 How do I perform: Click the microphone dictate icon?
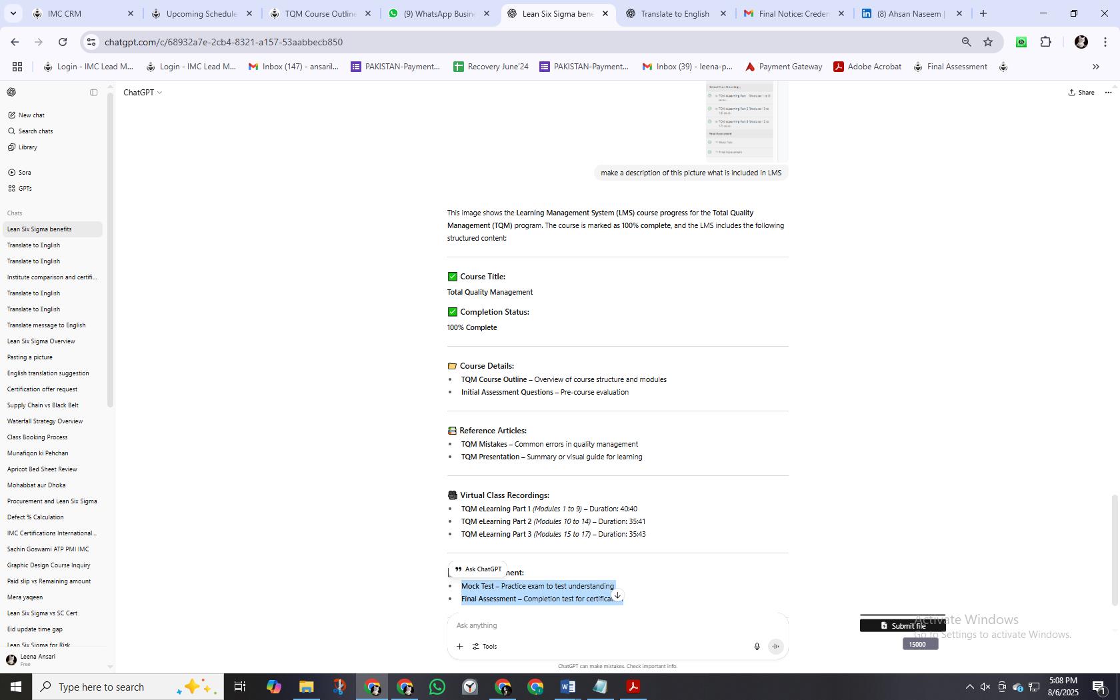(757, 646)
